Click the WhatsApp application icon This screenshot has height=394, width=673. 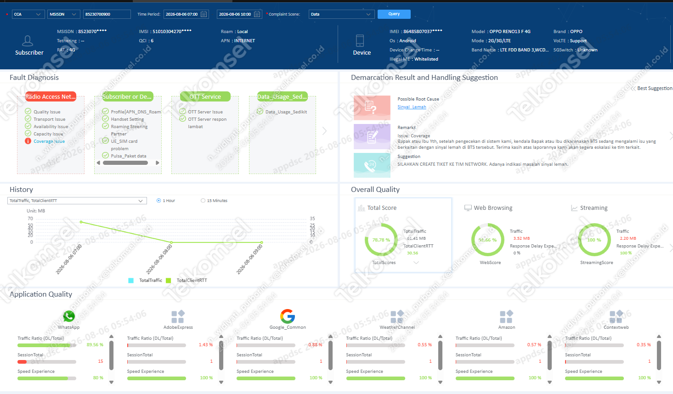pos(69,316)
